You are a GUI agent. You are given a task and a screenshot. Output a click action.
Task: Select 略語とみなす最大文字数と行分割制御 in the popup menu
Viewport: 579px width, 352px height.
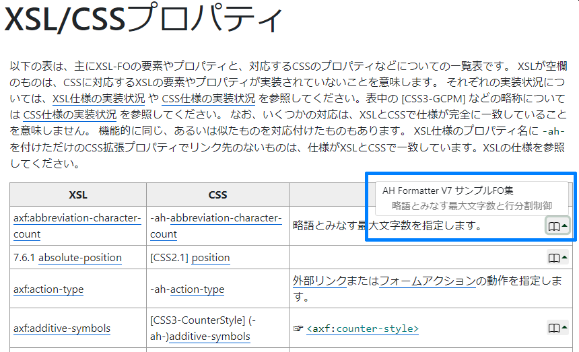coord(472,206)
